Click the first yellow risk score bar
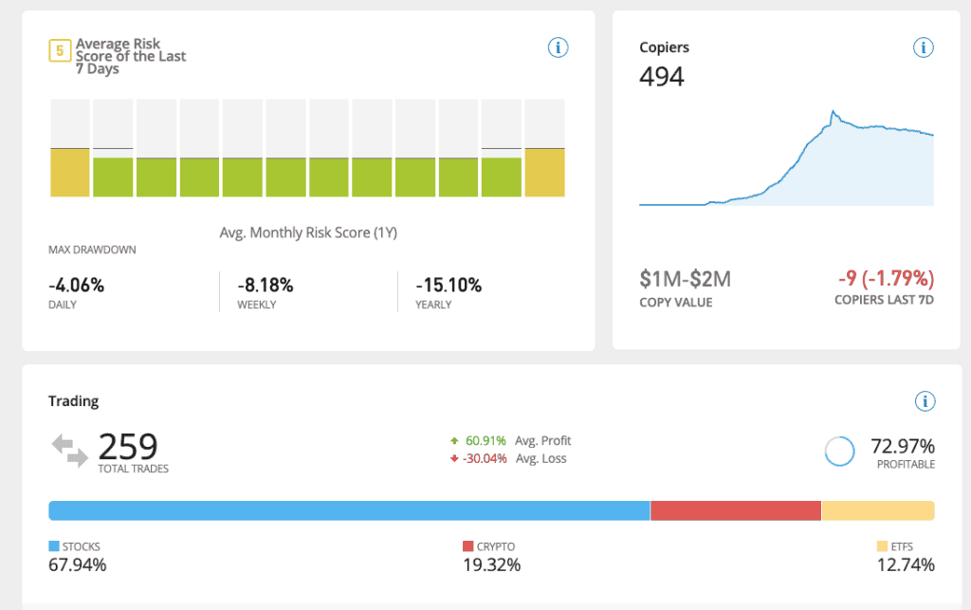Viewport: 971px width, 610px height. coord(69,173)
